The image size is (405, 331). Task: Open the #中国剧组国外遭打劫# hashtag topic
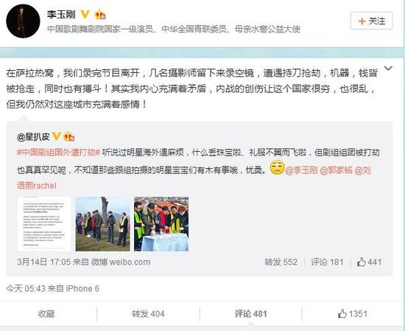(x=58, y=153)
